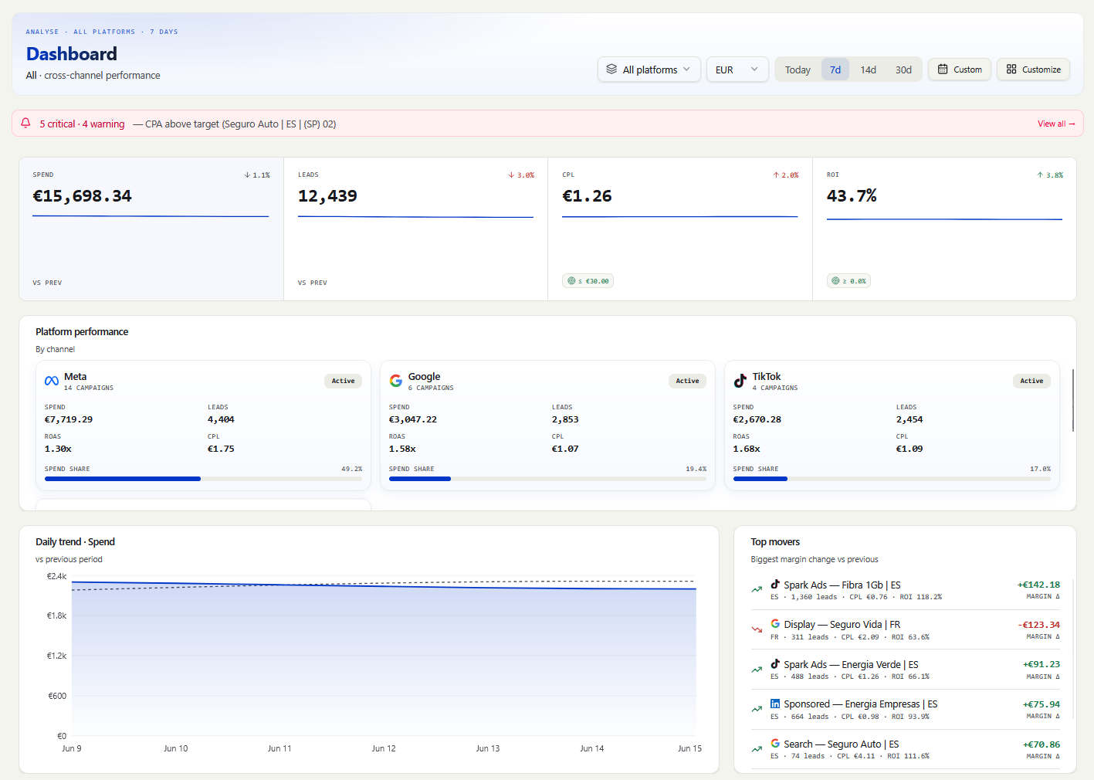Screen dimensions: 1094x780
Task: Click the Meta logo icon
Action: (52, 381)
